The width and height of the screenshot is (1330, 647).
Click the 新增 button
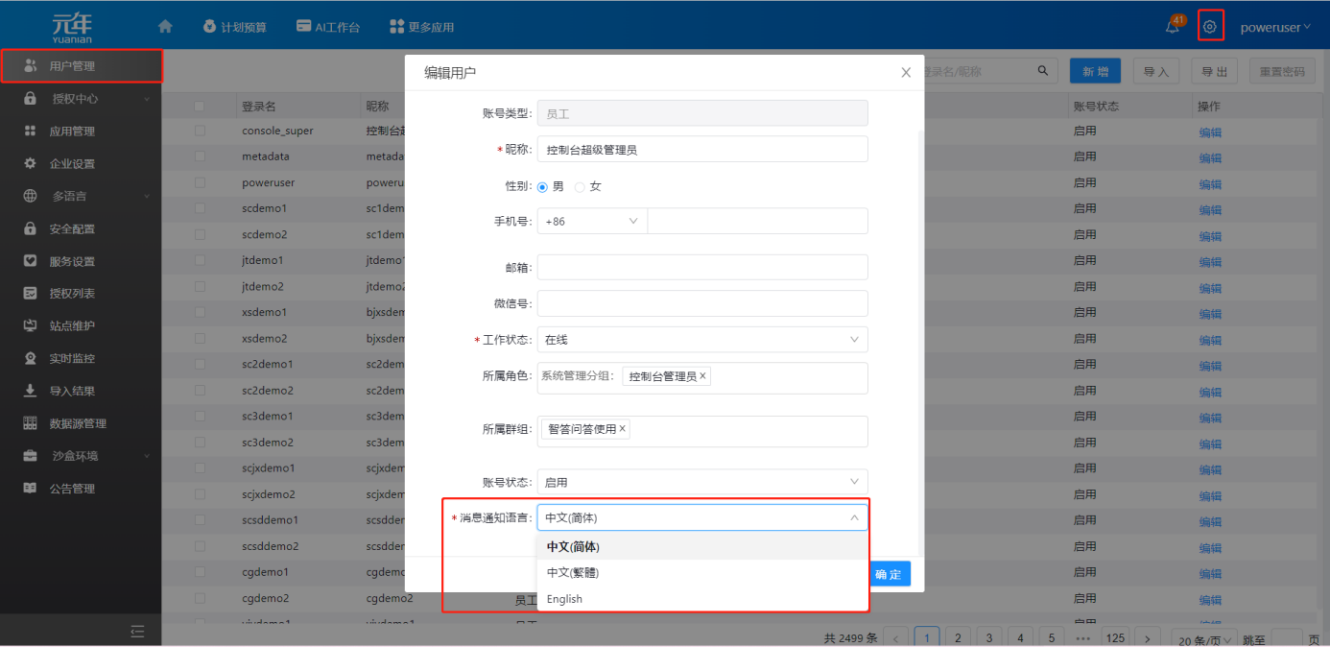click(x=1095, y=71)
